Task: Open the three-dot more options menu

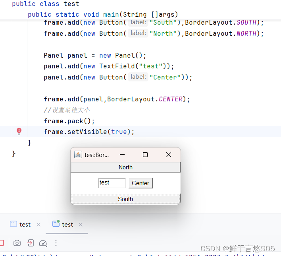Action: (56, 243)
